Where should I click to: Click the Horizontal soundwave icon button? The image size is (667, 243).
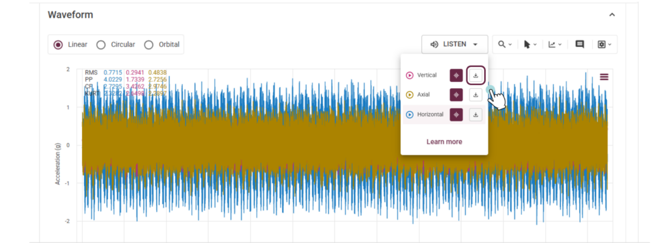pyautogui.click(x=456, y=114)
